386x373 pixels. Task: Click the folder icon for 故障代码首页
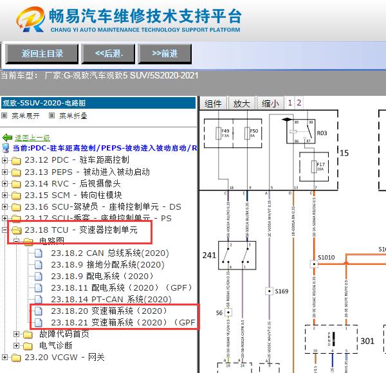28,334
